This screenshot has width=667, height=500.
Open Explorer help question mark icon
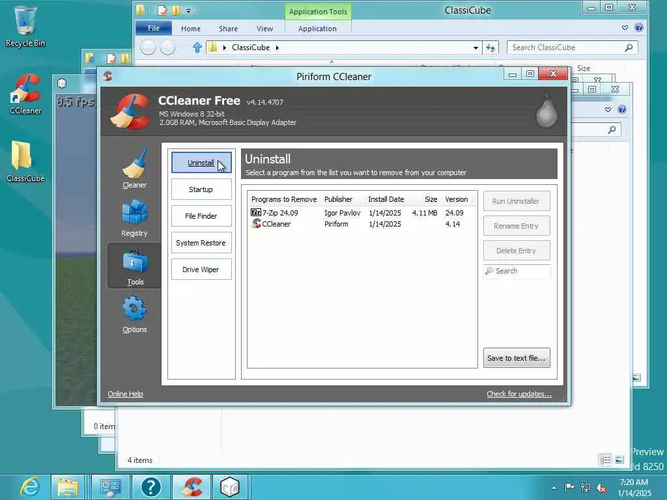tap(638, 27)
